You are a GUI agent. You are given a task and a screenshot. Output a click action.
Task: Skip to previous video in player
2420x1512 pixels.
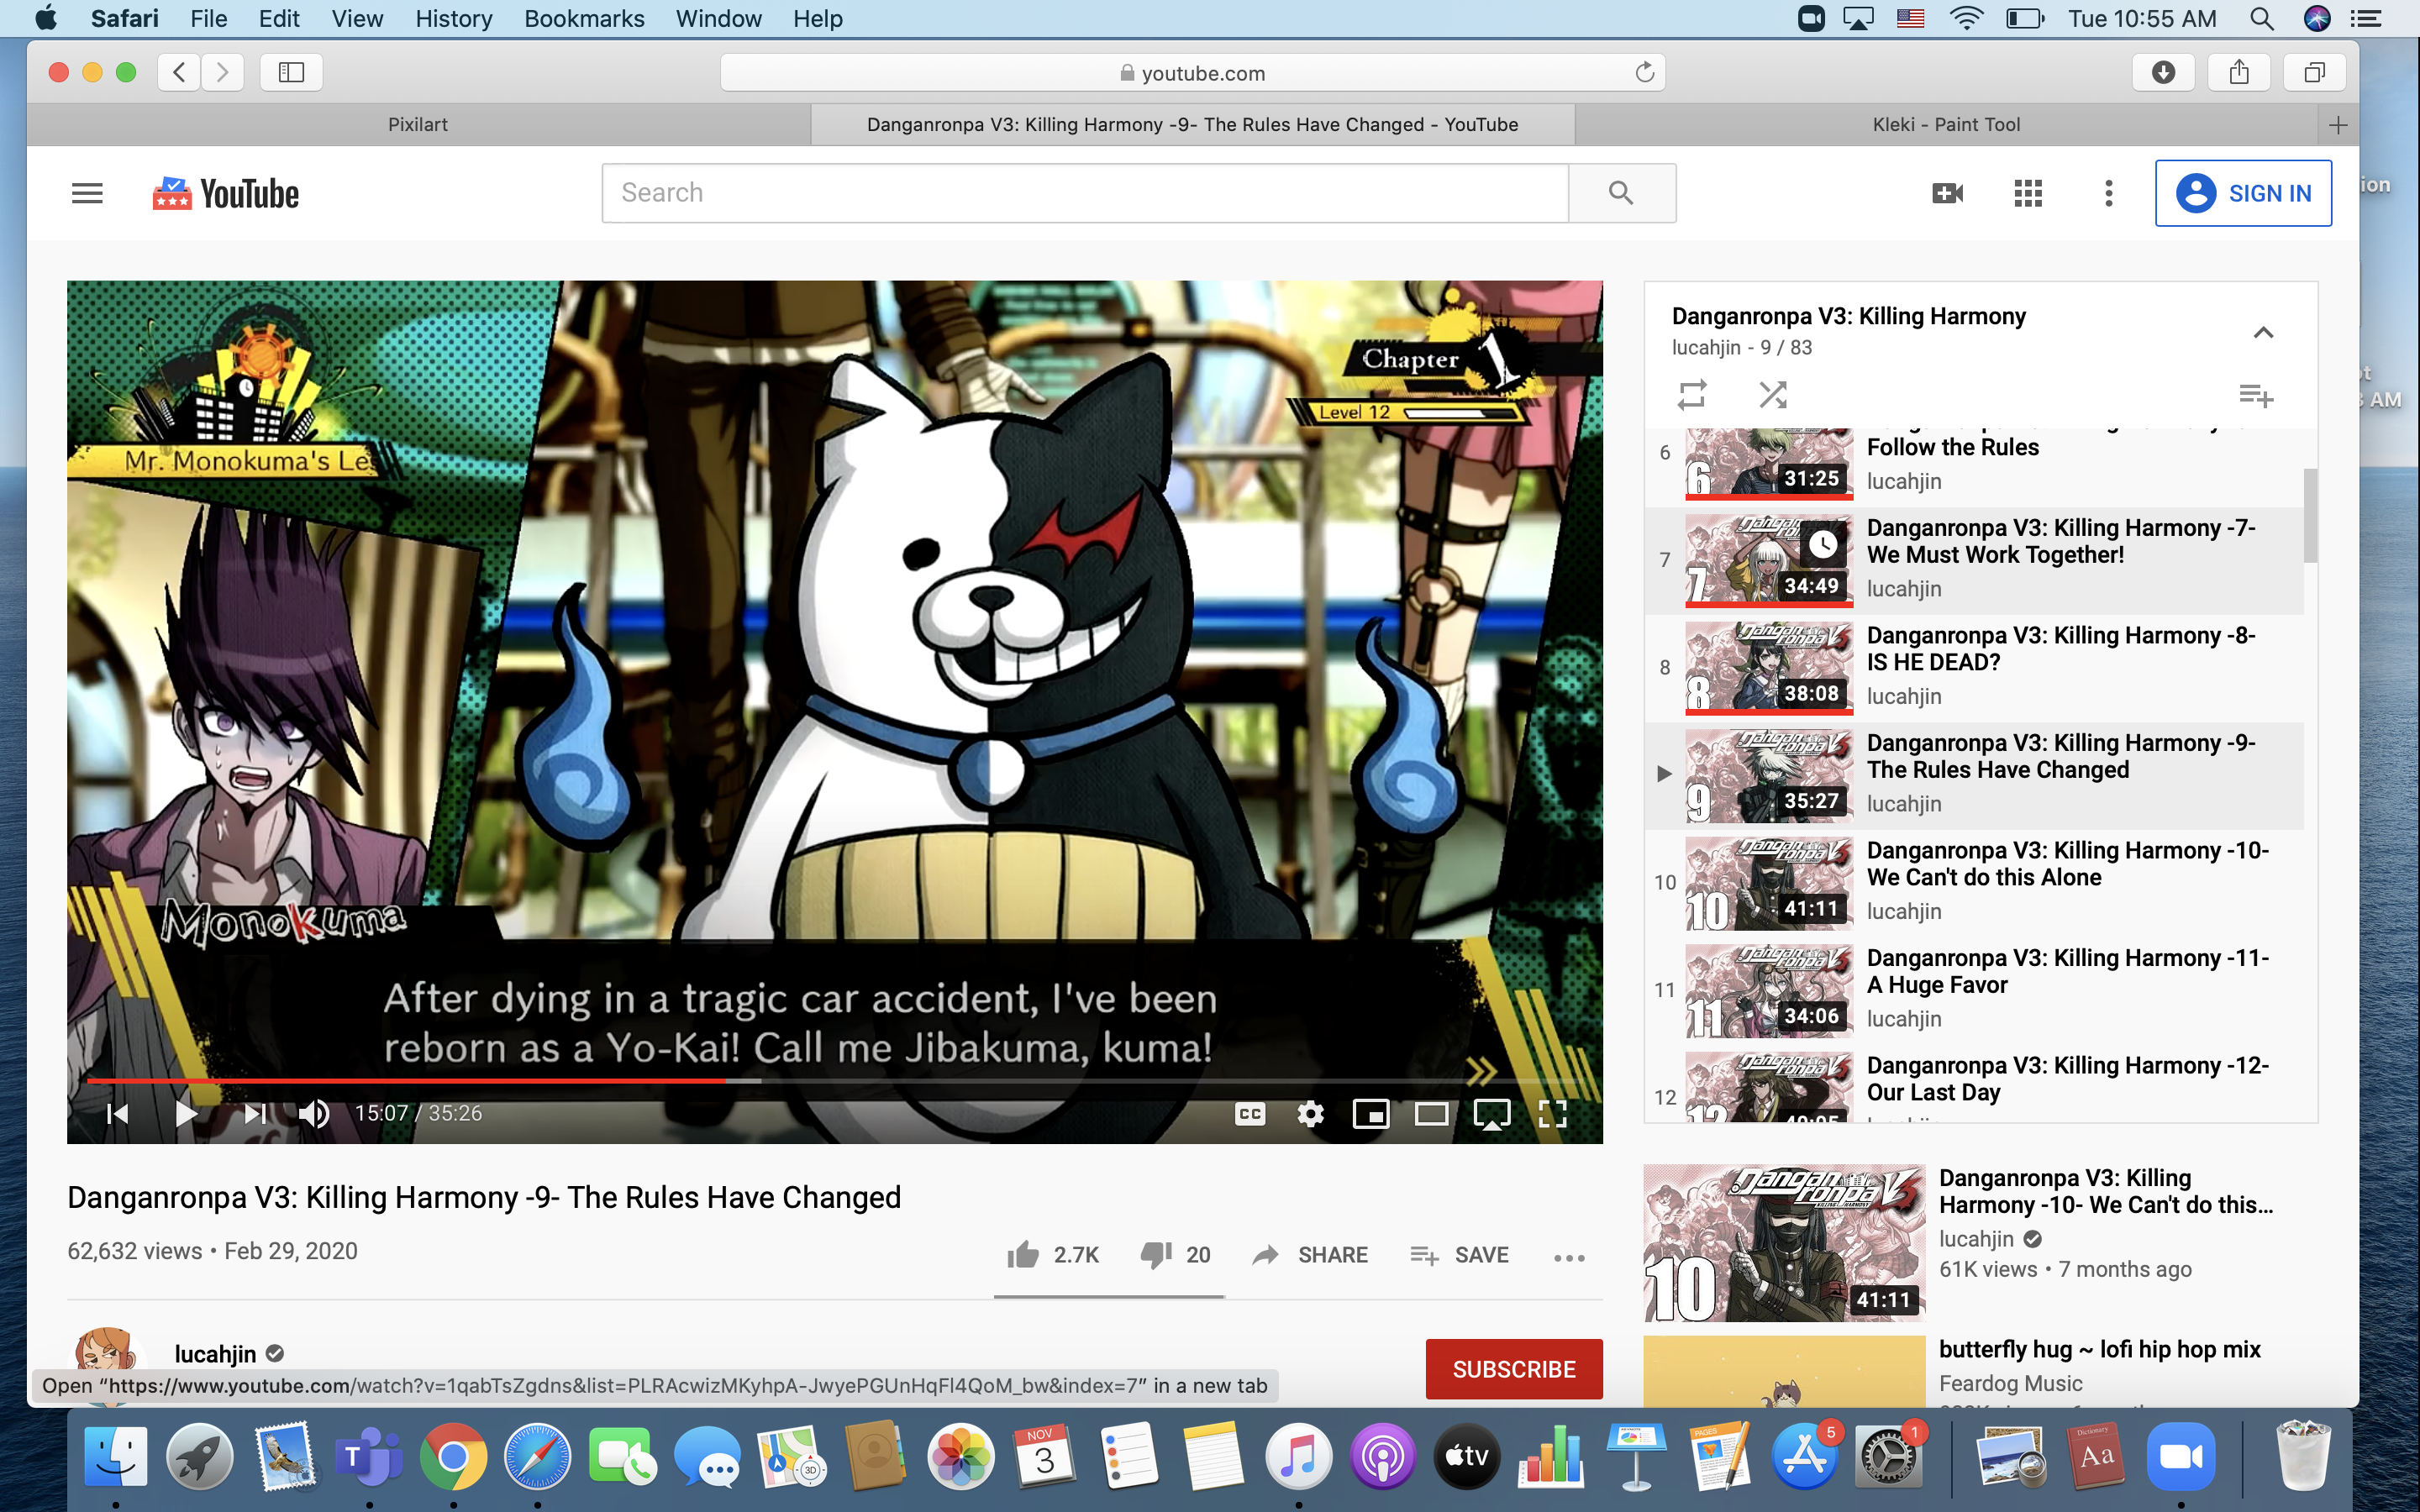(x=118, y=1113)
